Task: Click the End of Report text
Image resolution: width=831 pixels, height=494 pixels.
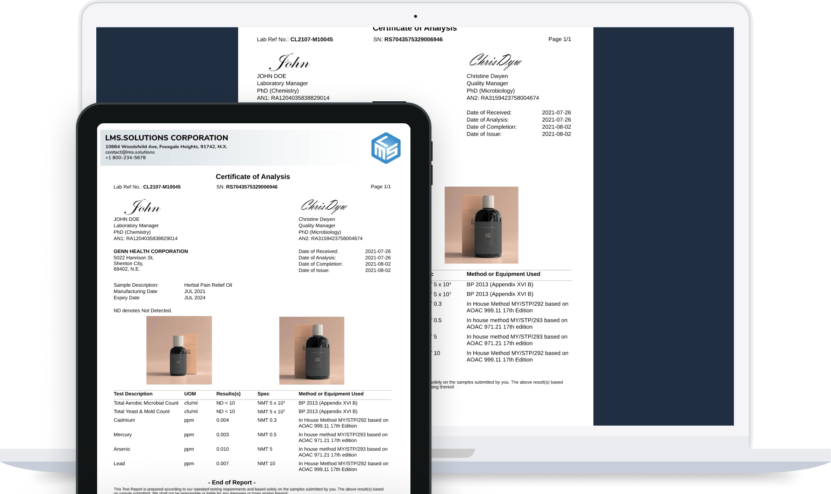Action: pyautogui.click(x=232, y=482)
